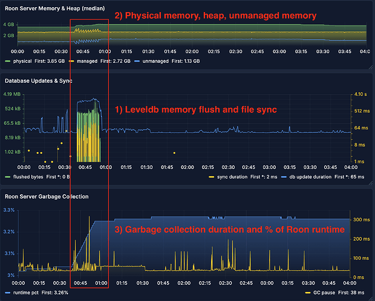Click the 65.5 kB left axis label

point(12,123)
